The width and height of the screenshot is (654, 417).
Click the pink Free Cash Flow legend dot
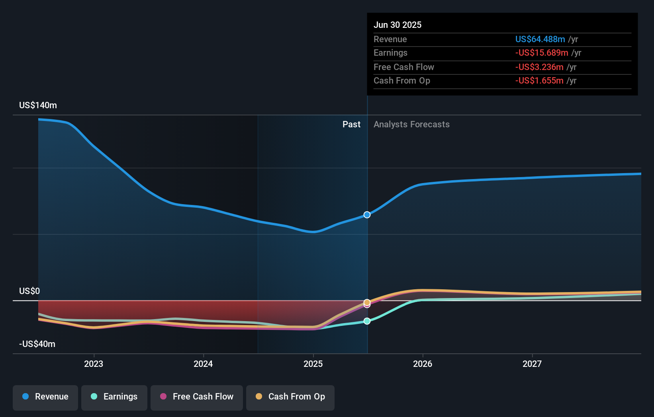click(x=163, y=397)
